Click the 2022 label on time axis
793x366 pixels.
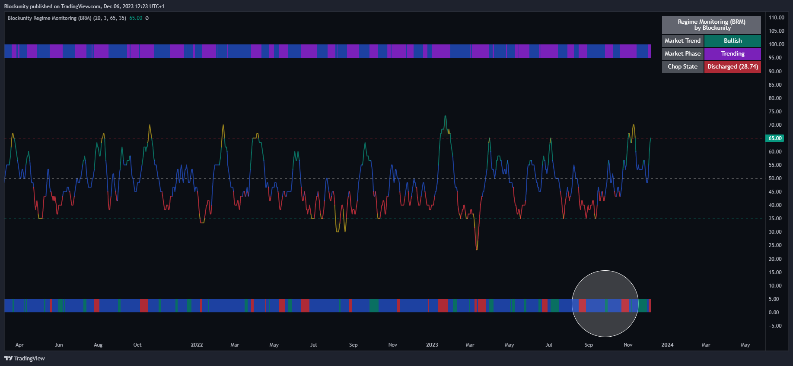[197, 345]
